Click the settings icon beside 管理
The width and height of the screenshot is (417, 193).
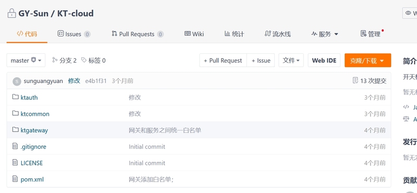[363, 33]
